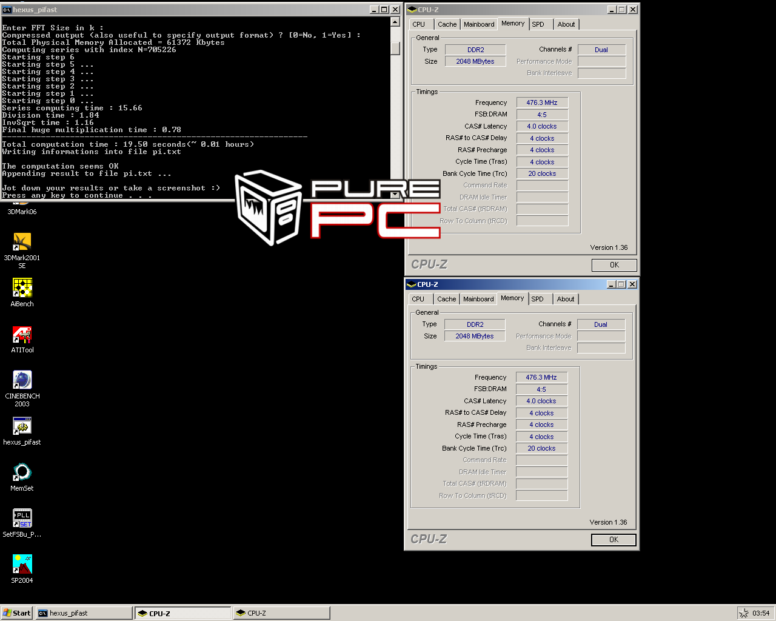Image resolution: width=776 pixels, height=621 pixels.
Task: Open the Start menu
Action: [17, 613]
